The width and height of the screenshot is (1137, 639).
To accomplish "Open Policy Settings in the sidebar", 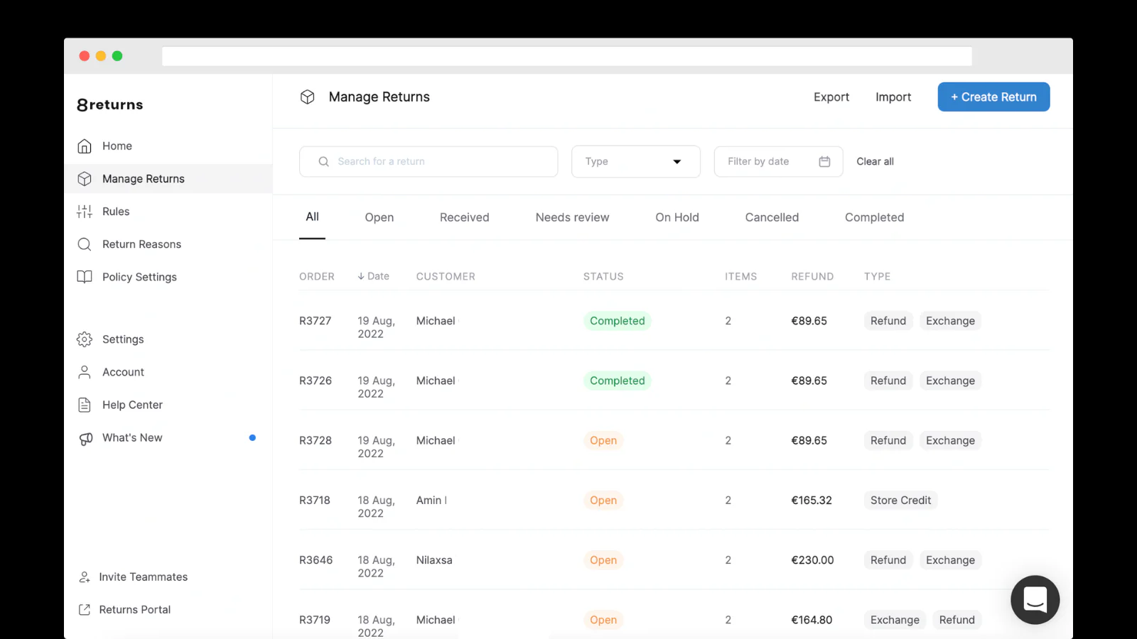I will (168, 277).
